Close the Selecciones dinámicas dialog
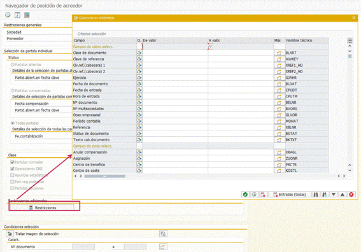Viewport: 361px width, 252px height. coord(354,18)
